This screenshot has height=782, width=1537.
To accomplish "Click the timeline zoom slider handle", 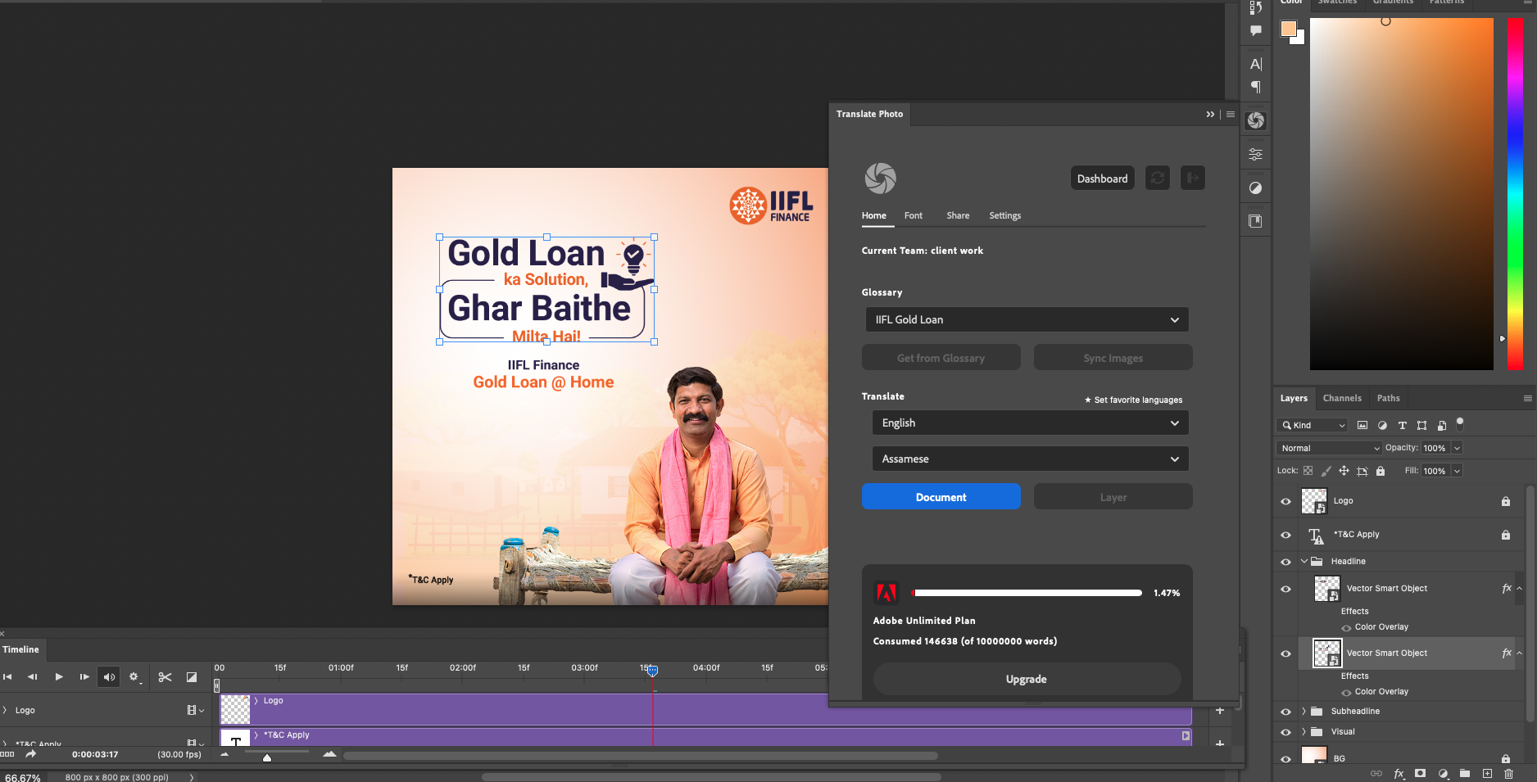I will click(x=267, y=757).
